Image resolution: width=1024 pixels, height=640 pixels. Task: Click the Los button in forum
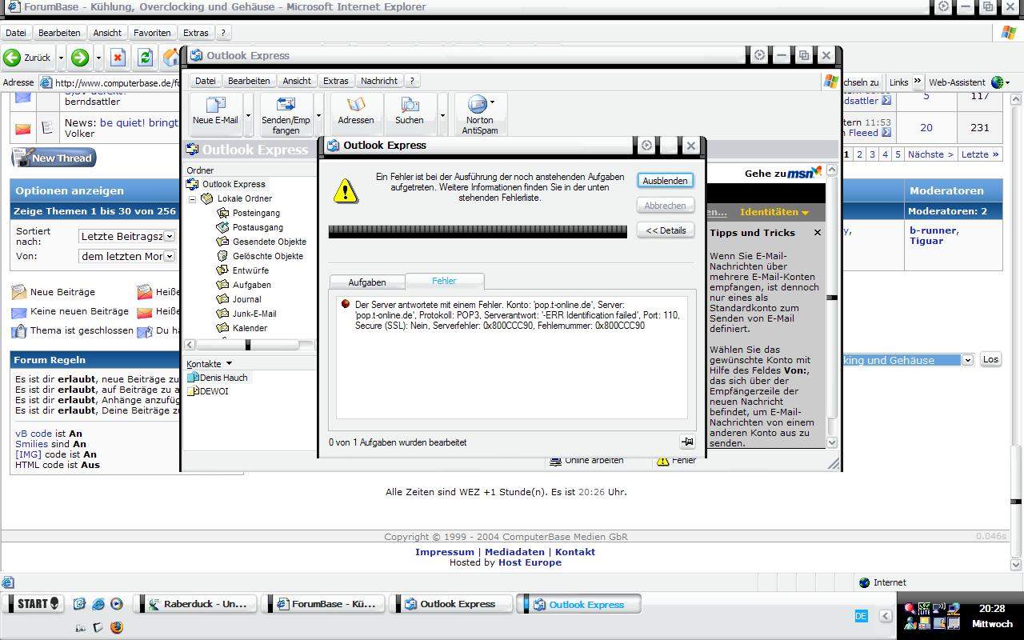point(990,360)
